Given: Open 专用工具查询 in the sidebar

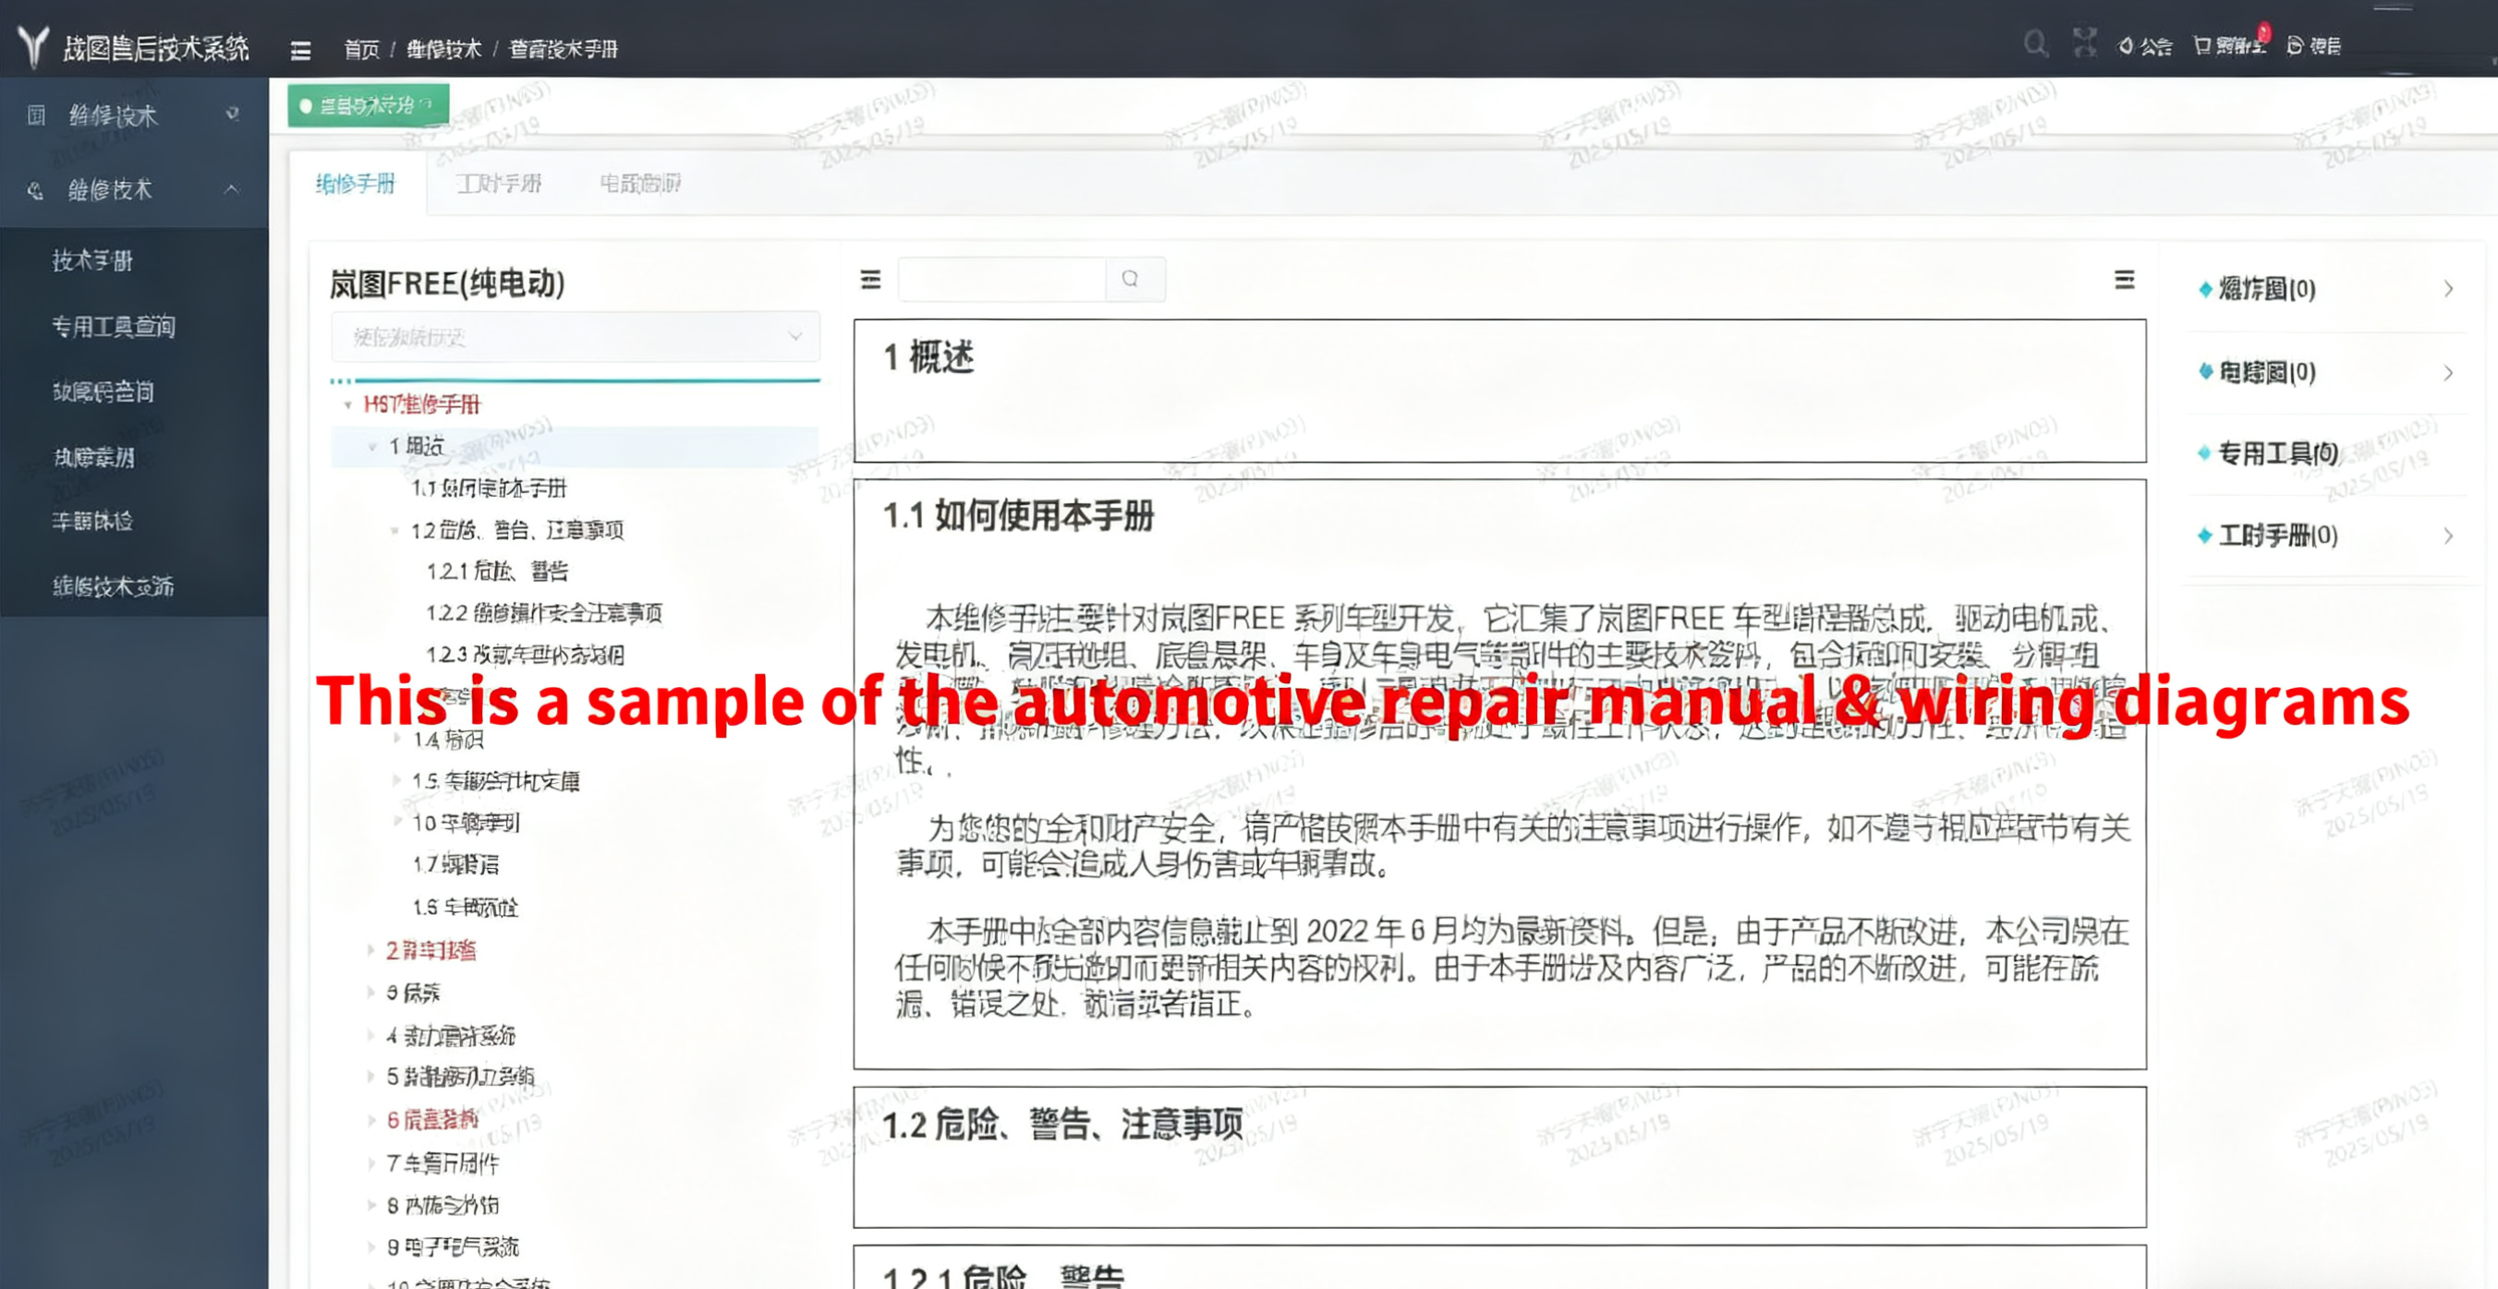Looking at the screenshot, I should (114, 327).
